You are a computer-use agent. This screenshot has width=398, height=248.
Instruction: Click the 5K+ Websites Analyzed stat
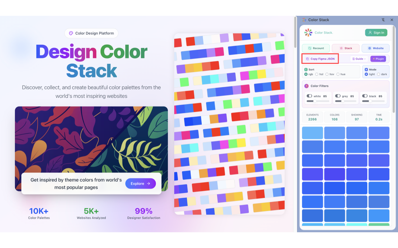[x=91, y=213]
